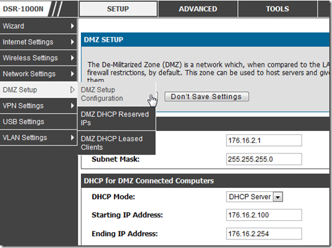Open Internet Settings menu

pyautogui.click(x=38, y=42)
